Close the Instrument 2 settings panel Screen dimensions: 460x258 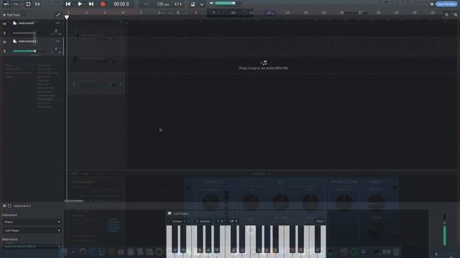(4, 206)
